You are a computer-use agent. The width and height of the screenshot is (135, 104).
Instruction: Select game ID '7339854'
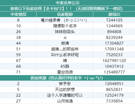click(114, 101)
